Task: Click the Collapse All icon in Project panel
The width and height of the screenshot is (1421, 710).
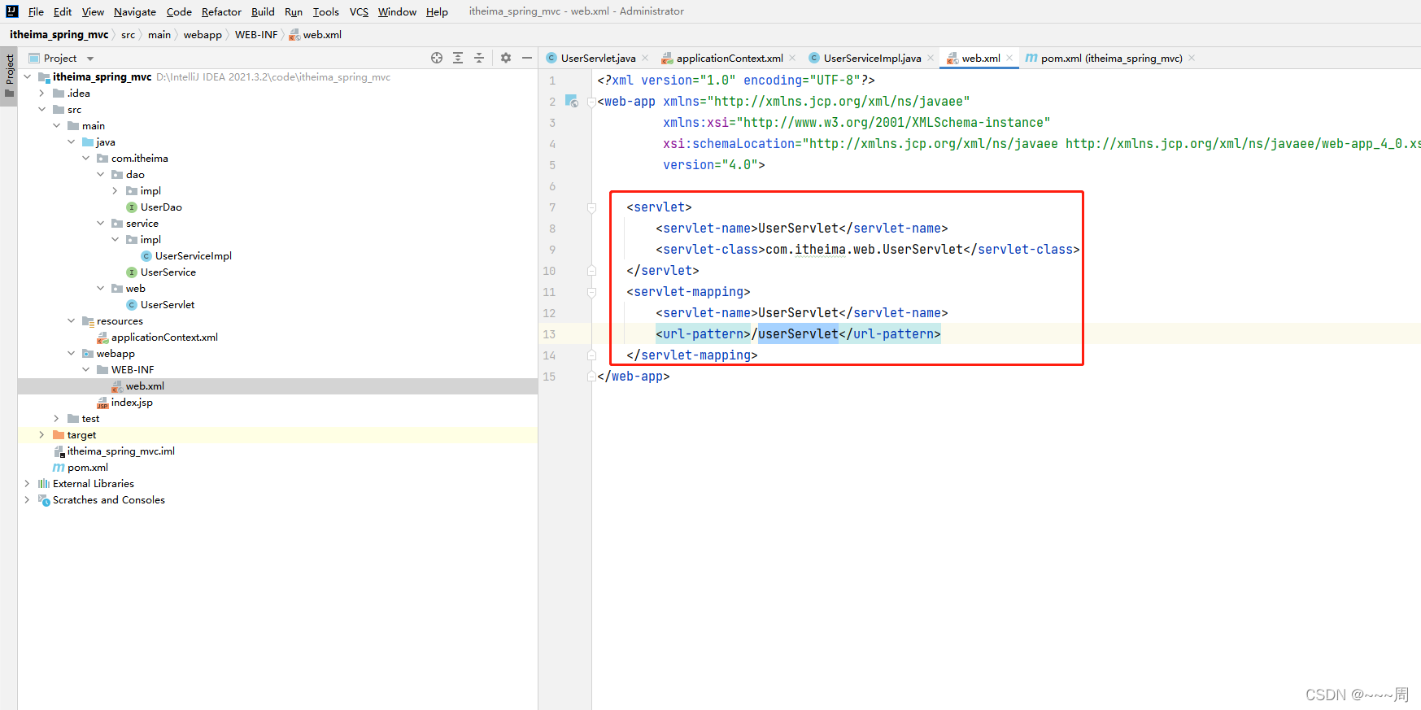Action: (x=479, y=58)
